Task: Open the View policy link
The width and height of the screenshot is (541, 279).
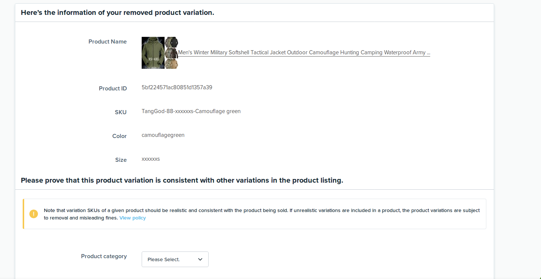Action: click(132, 218)
